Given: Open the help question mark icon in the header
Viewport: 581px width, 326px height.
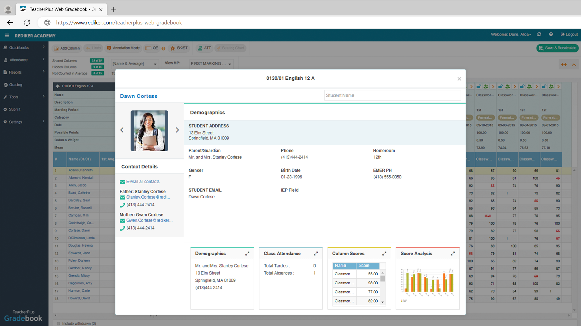Looking at the screenshot, I should pos(551,34).
